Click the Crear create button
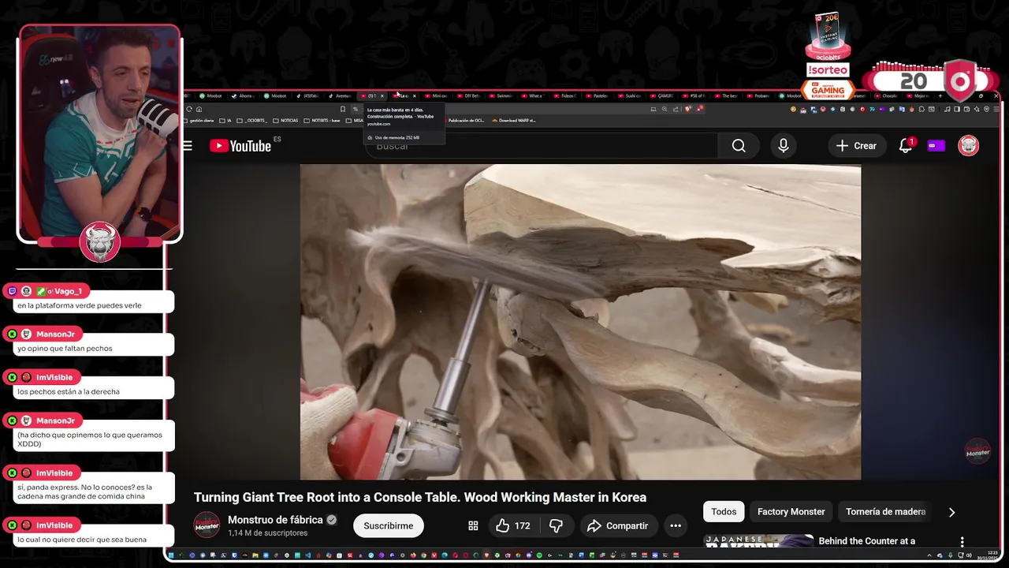 [856, 146]
